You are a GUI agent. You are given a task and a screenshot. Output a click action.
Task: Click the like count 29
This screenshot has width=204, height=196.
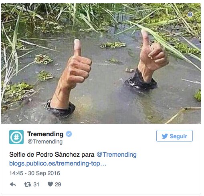pos(58,184)
